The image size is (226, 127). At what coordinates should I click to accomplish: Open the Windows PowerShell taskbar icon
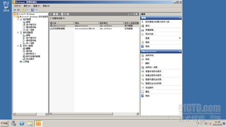pos(22,124)
